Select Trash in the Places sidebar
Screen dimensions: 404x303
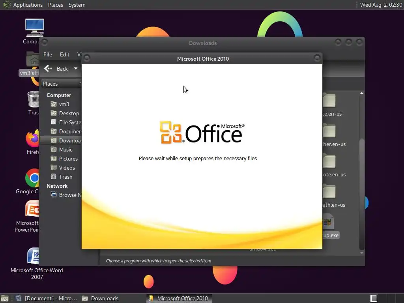click(x=61, y=177)
